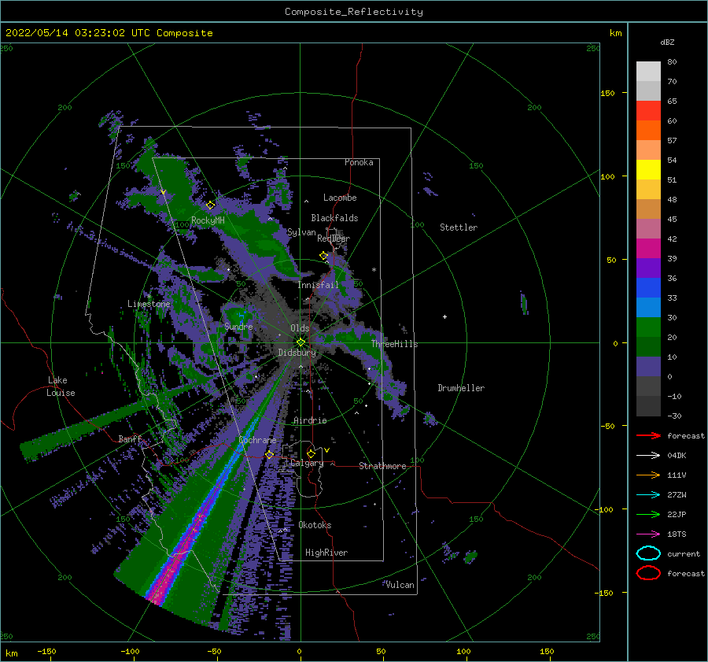Viewport: 708px width, 662px height.
Task: Click the red forecast arrow legend icon
Action: coord(648,435)
